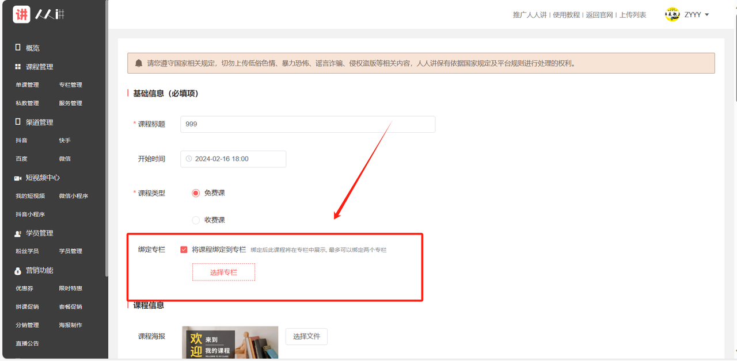Viewport: 737px width, 361px height.
Task: Click the 渠道管理 section icon
Action: (18, 122)
